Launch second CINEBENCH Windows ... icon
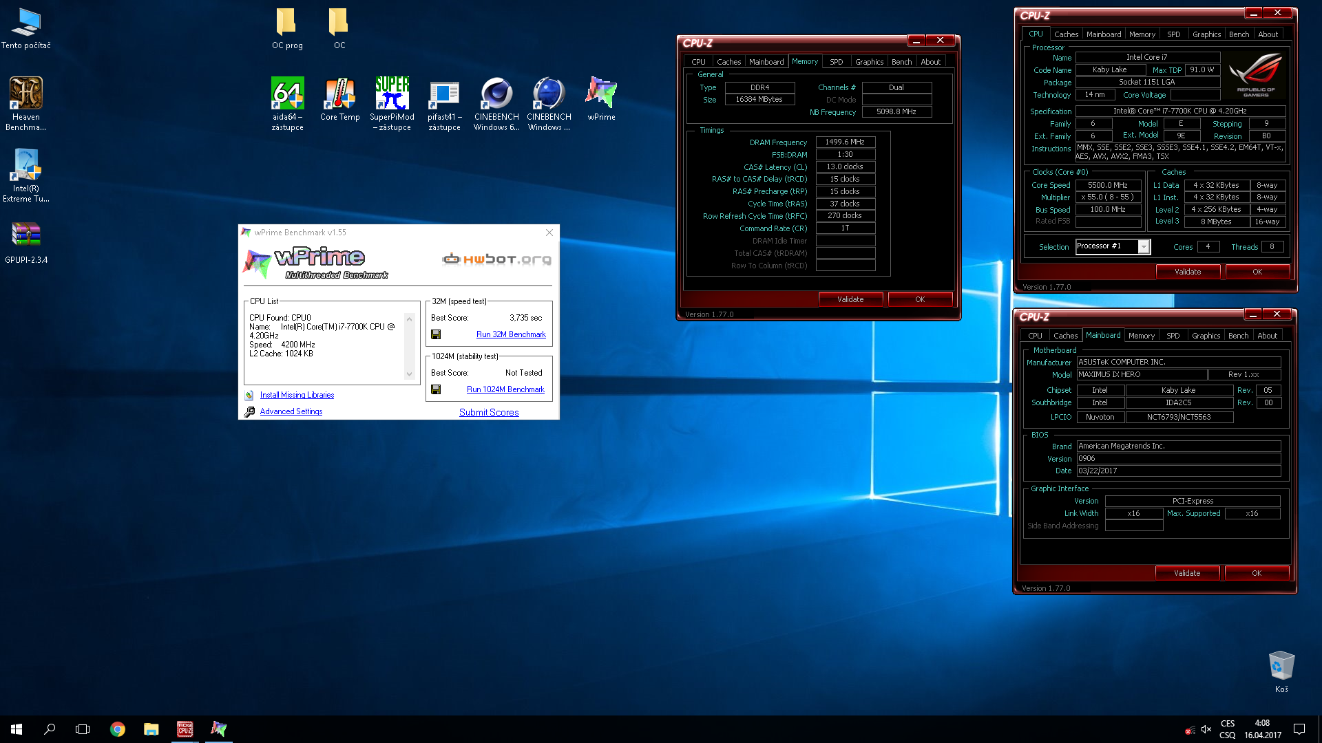This screenshot has width=1322, height=743. 549,103
